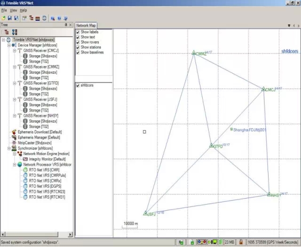This screenshot has height=247, width=301.
Task: Select the CMMZ station triangle on map
Action: [x=194, y=53]
